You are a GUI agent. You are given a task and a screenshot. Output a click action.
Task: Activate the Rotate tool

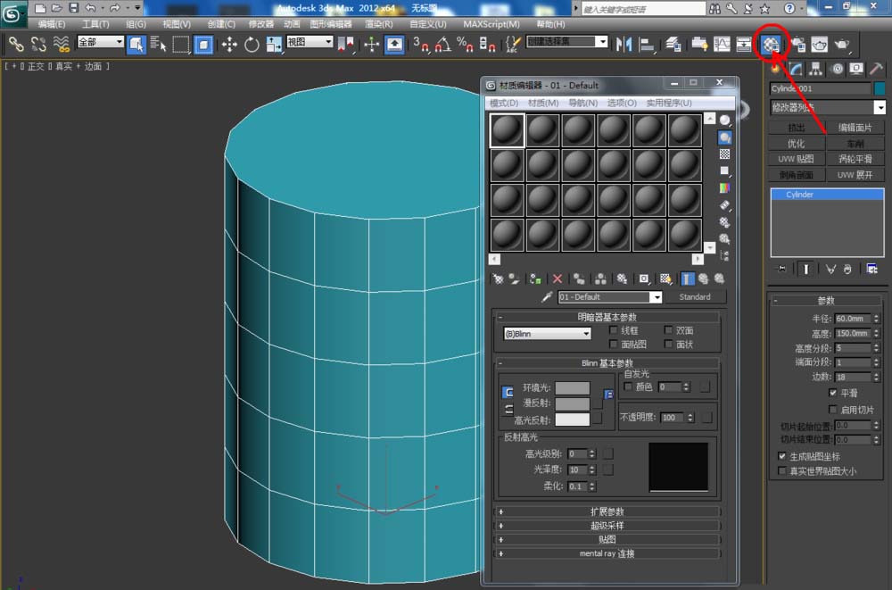[x=252, y=44]
